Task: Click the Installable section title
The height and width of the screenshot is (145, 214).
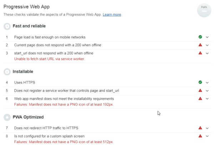Action: click(x=23, y=72)
